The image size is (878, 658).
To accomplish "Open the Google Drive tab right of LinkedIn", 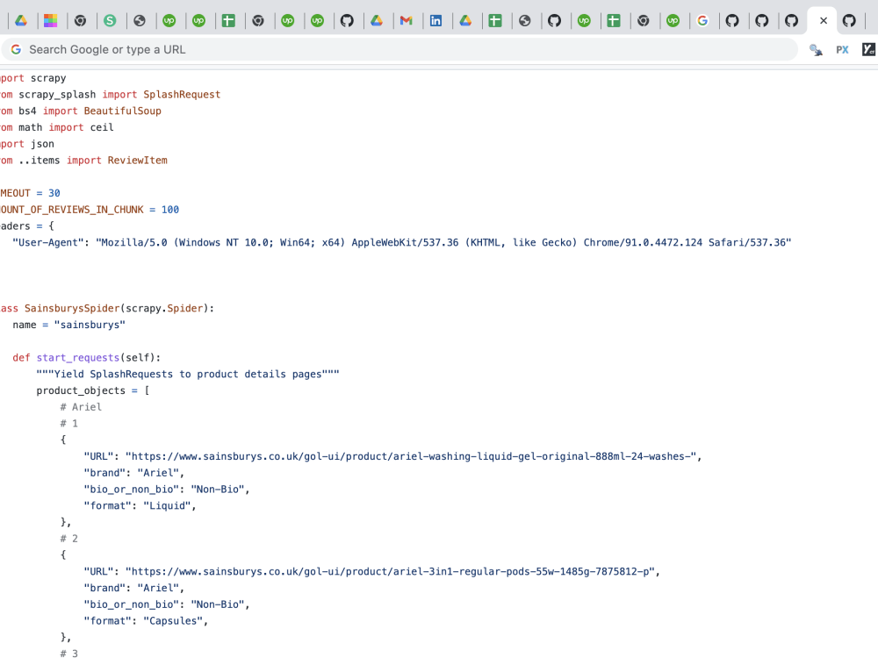I will pos(465,21).
